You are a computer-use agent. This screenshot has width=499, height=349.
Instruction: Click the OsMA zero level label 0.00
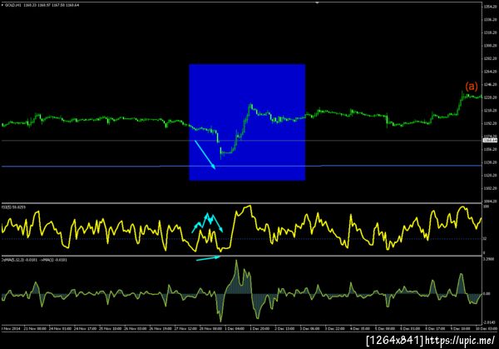click(x=487, y=293)
